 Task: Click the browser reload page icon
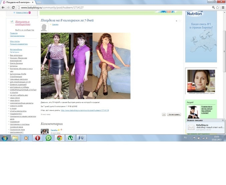point(13,7)
